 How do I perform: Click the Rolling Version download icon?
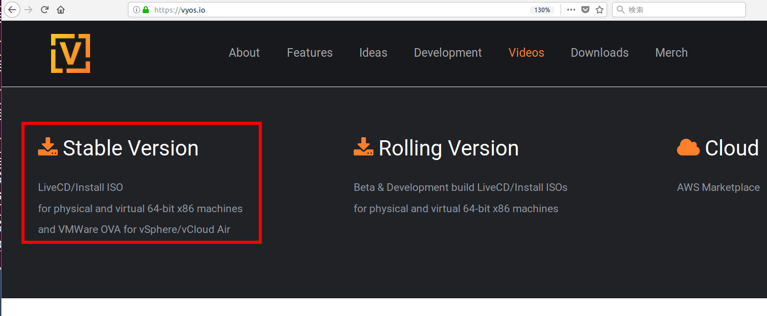tap(364, 147)
